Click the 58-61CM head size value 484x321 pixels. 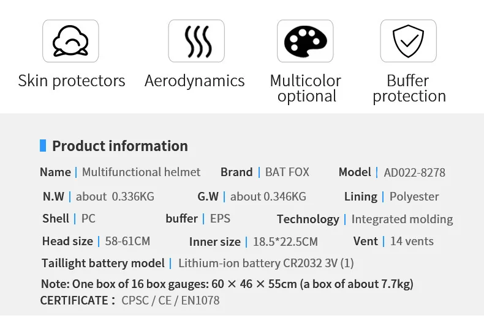[x=127, y=241]
